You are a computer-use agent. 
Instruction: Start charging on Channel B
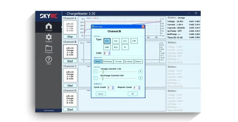click(70, 61)
